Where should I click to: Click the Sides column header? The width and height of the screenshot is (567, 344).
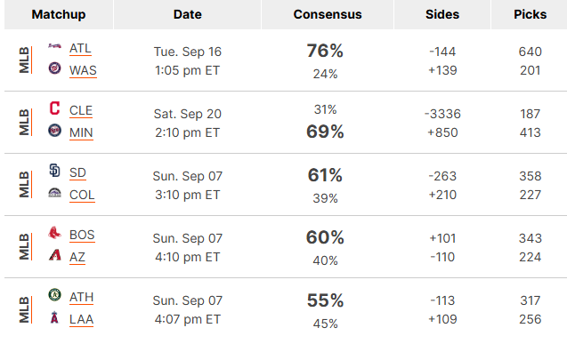point(442,14)
